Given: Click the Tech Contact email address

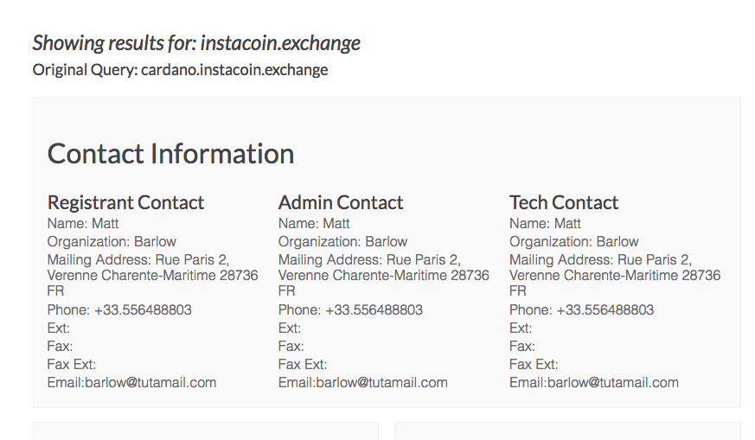Looking at the screenshot, I should coord(612,382).
